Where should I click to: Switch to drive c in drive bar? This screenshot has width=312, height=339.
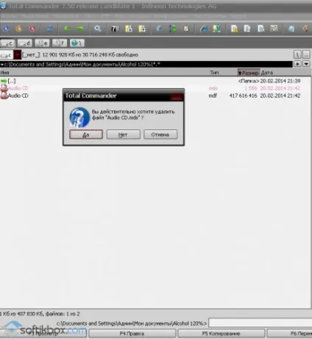pyautogui.click(x=7, y=43)
